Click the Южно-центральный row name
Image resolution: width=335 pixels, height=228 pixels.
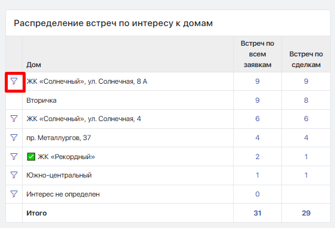pos(59,175)
